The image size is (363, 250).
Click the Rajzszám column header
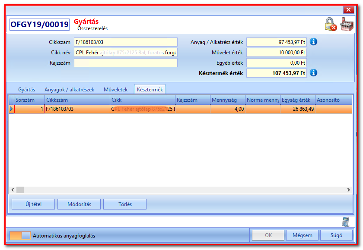[x=193, y=100]
